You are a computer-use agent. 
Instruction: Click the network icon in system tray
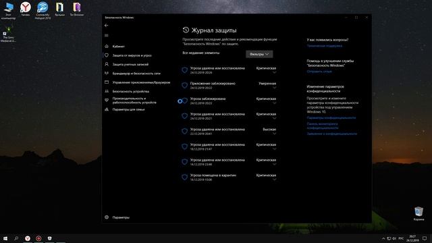(x=389, y=238)
